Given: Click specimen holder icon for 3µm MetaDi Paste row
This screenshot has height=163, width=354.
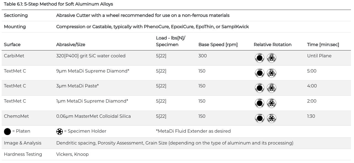Looking at the screenshot, I should click(272, 88).
